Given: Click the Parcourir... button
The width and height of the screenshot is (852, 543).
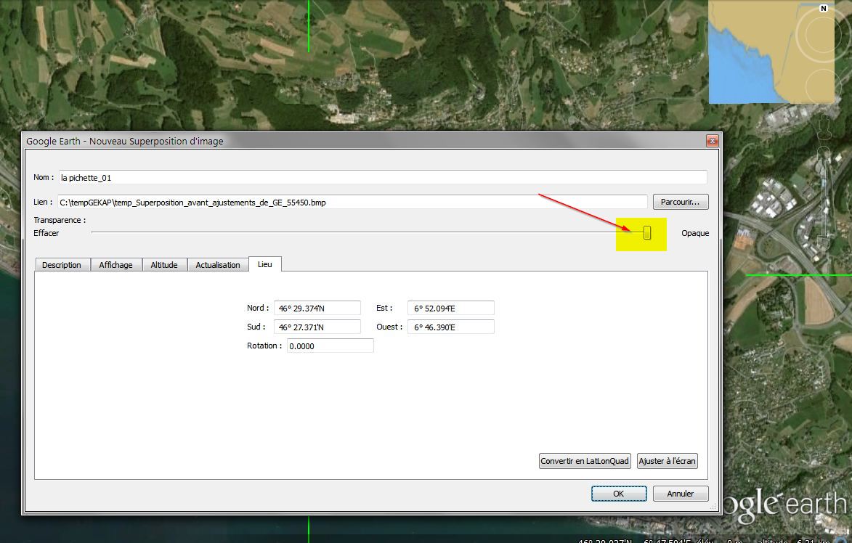Looking at the screenshot, I should 681,202.
